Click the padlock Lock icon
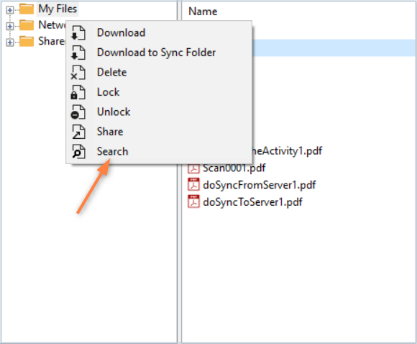 pos(78,92)
